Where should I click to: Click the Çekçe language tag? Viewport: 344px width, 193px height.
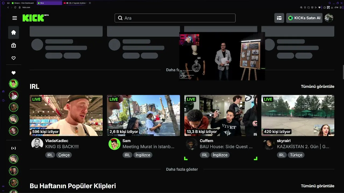click(x=64, y=155)
